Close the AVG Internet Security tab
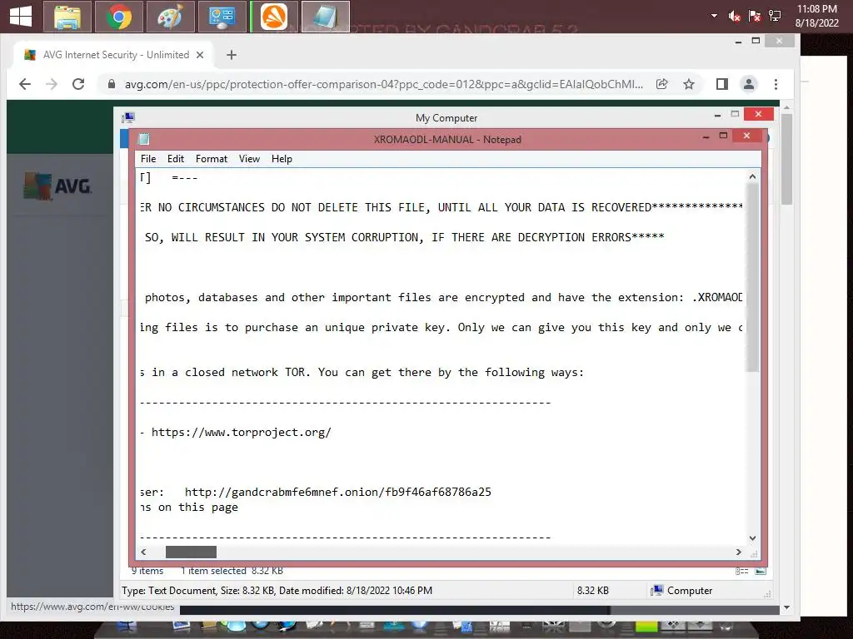The height and width of the screenshot is (639, 853). [200, 55]
